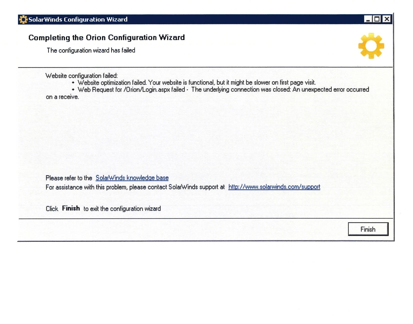Click the 'For assistance with this problem' text
The height and width of the screenshot is (324, 413).
[x=135, y=187]
